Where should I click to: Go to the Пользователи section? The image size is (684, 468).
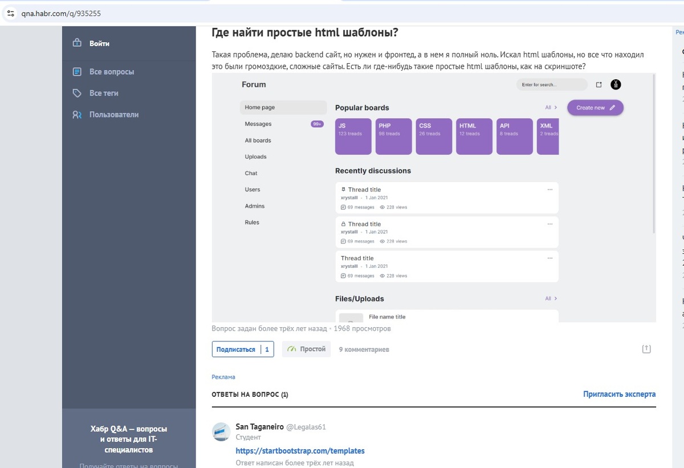click(x=114, y=115)
